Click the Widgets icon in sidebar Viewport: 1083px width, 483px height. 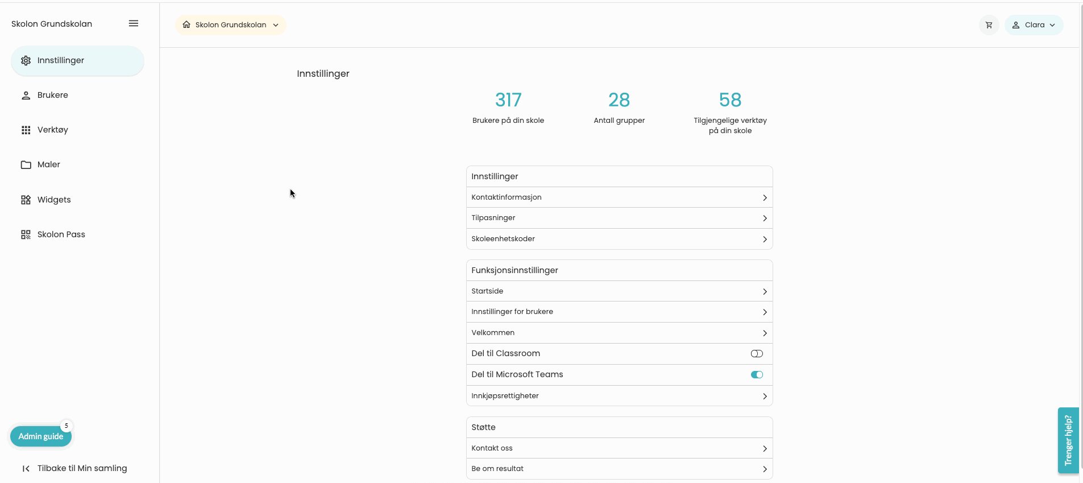tap(26, 200)
